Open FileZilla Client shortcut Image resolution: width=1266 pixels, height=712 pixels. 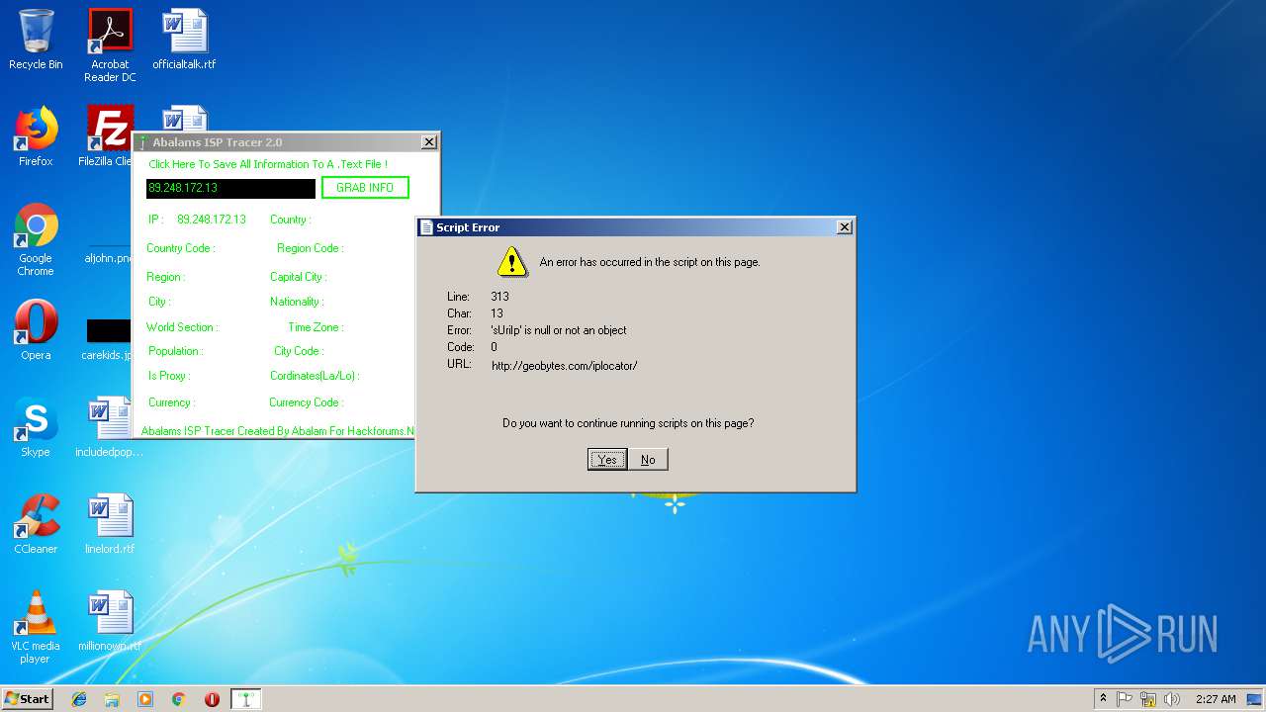pos(109,136)
